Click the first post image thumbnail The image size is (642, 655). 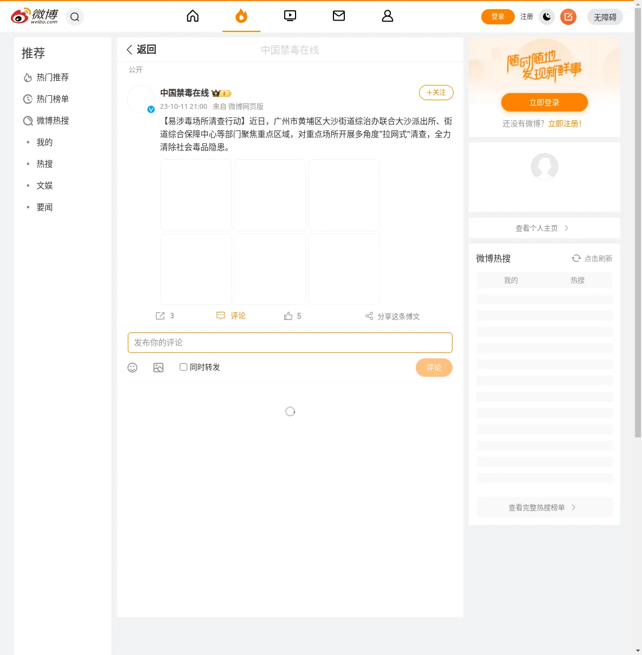click(x=196, y=195)
